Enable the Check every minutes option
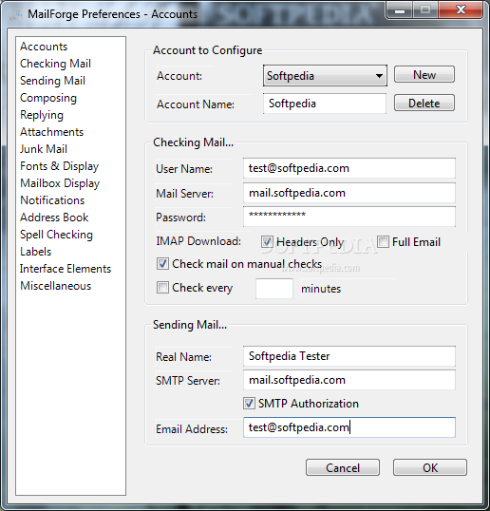The image size is (490, 511). (x=162, y=288)
